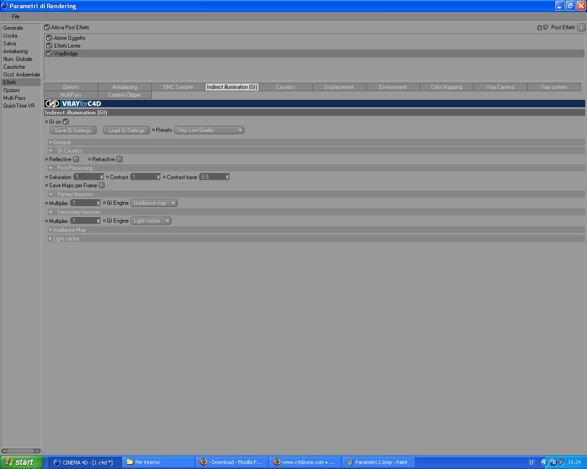Expand the Light cache section
Screen dimensions: 587x469
(50, 239)
